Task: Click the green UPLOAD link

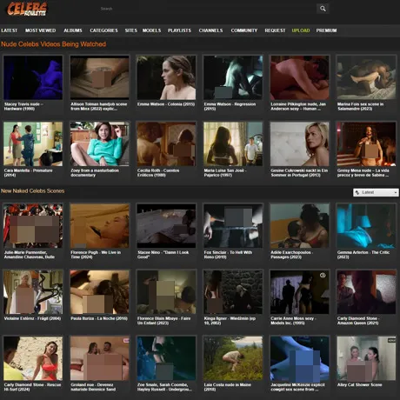Action: pyautogui.click(x=301, y=30)
